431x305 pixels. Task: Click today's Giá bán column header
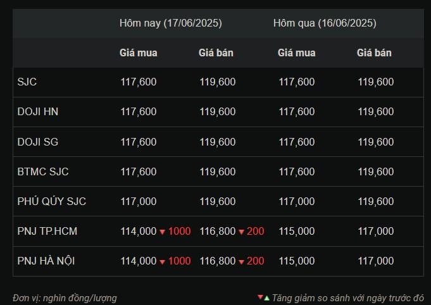[216, 53]
